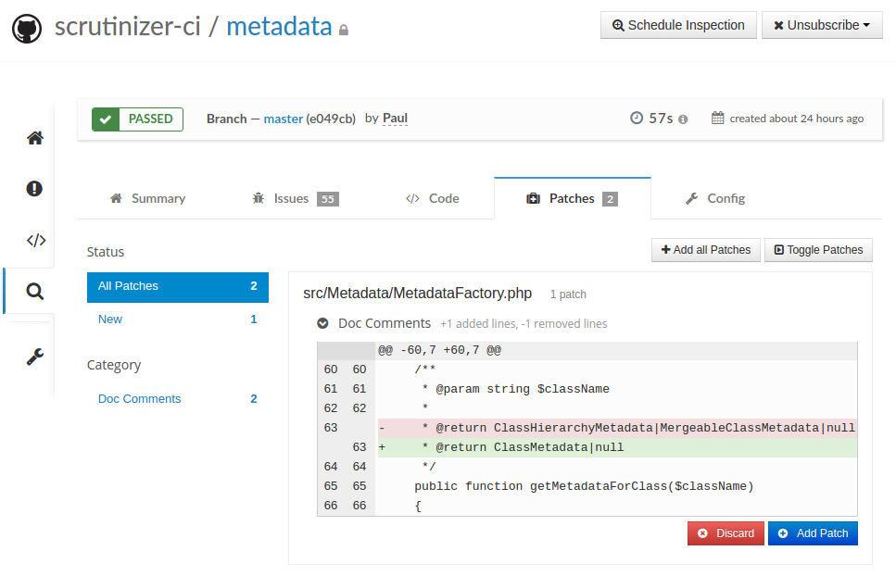This screenshot has height=576, width=896.
Task: Switch to the Issues tab
Action: 296,199
